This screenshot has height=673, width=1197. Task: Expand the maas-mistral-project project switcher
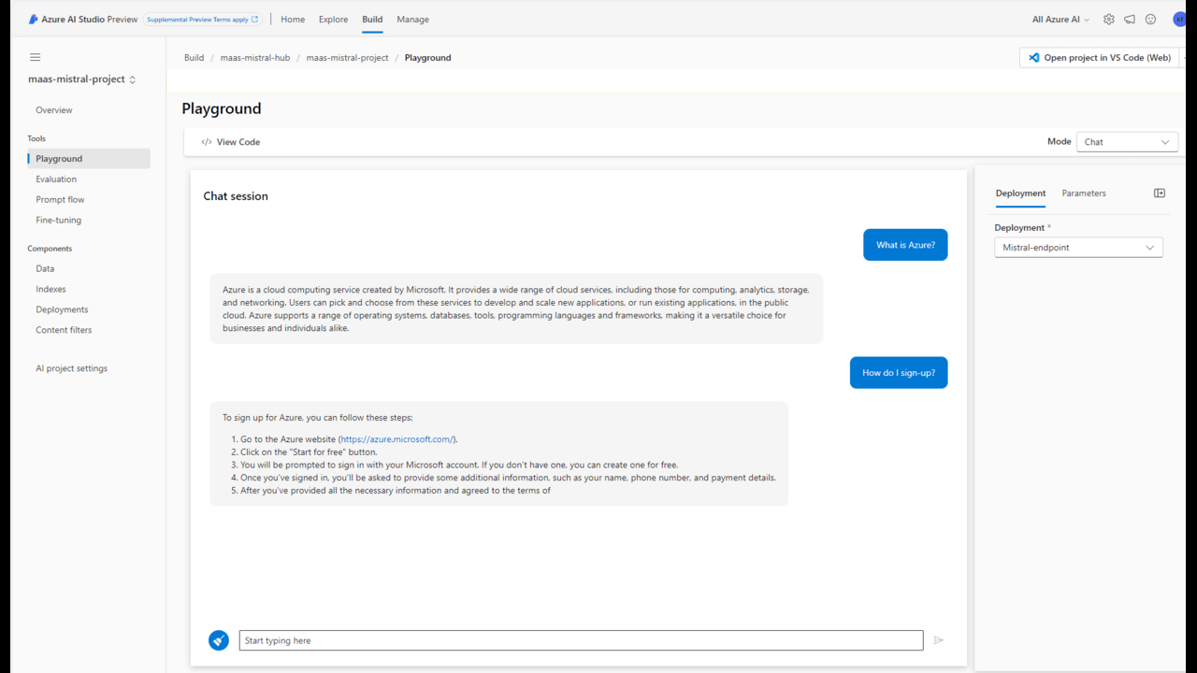click(x=82, y=79)
